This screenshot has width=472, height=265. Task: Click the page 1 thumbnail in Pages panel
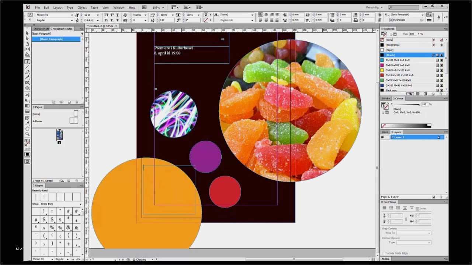(59, 135)
